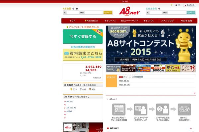
Task: Click the yellow 資料請求はこちら banner
Action: click(x=83, y=55)
